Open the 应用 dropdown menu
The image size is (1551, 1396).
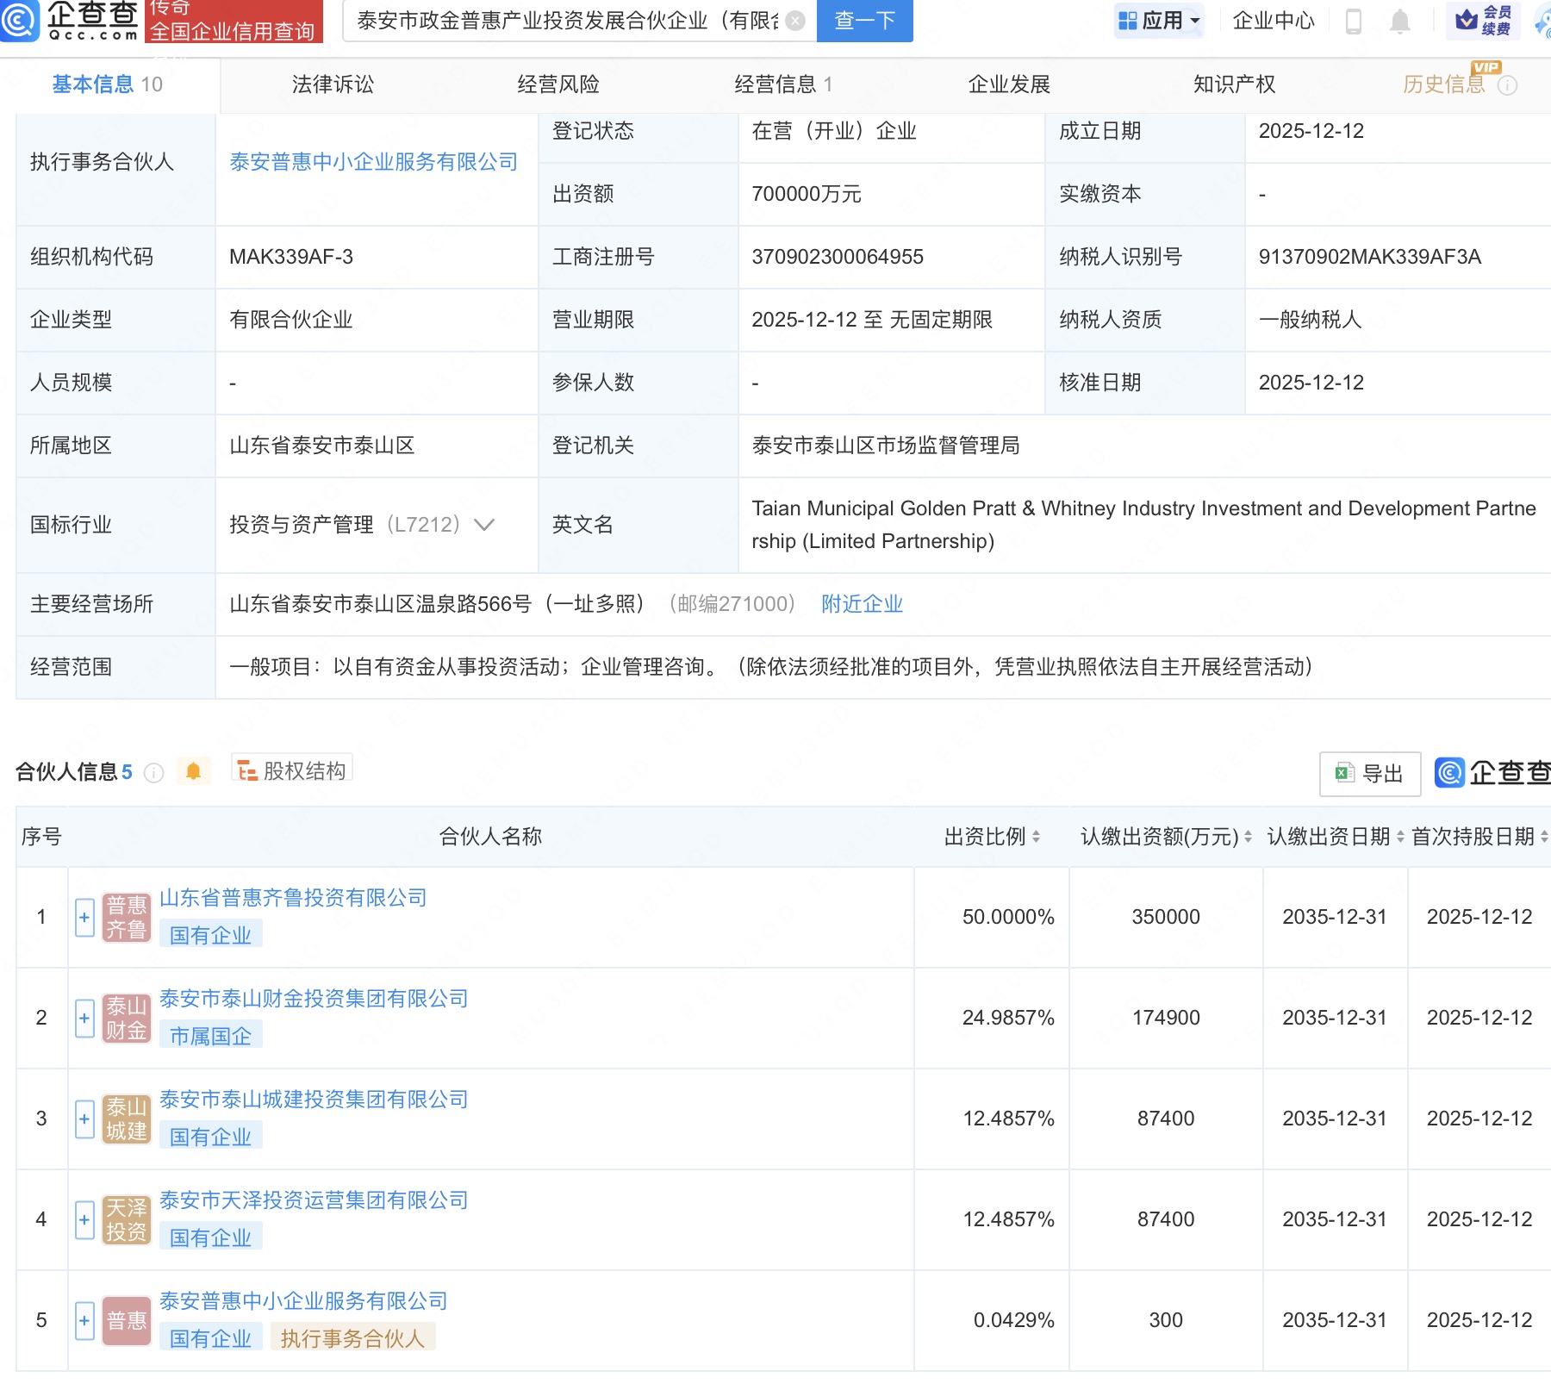(1159, 21)
